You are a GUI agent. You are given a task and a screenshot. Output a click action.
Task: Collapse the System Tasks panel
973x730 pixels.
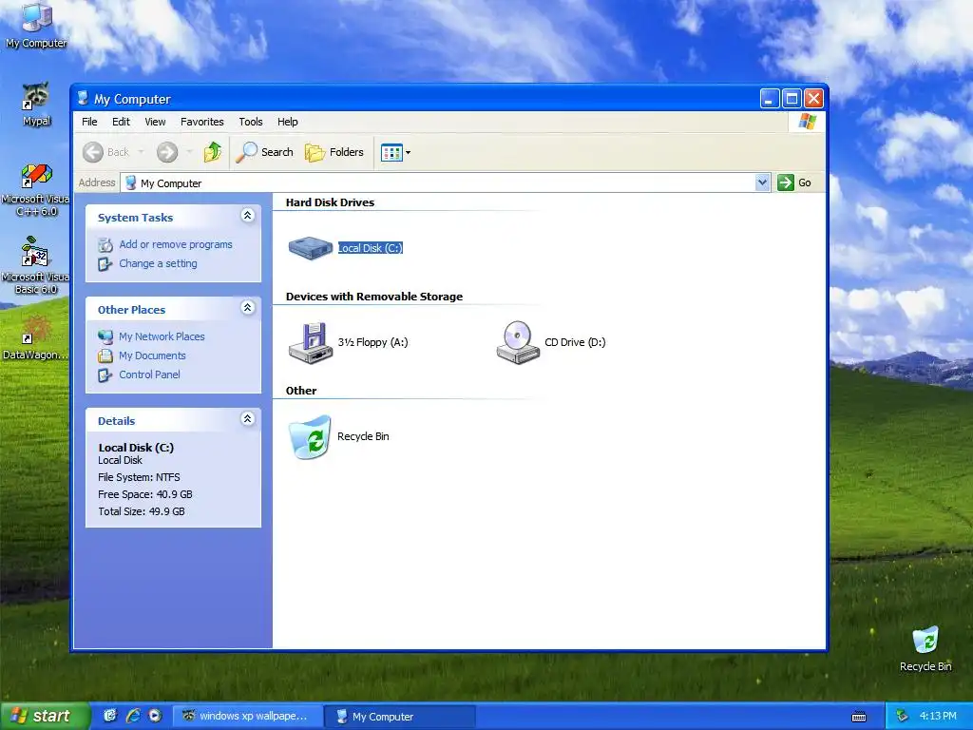coord(248,216)
